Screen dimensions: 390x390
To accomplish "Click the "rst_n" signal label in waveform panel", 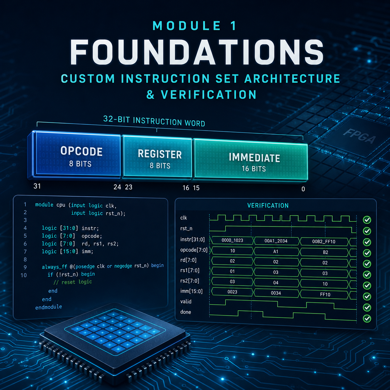I will pyautogui.click(x=186, y=228).
